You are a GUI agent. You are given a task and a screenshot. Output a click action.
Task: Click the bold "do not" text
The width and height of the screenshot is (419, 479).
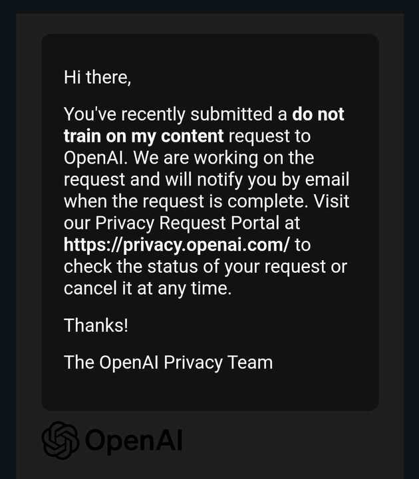click(318, 114)
